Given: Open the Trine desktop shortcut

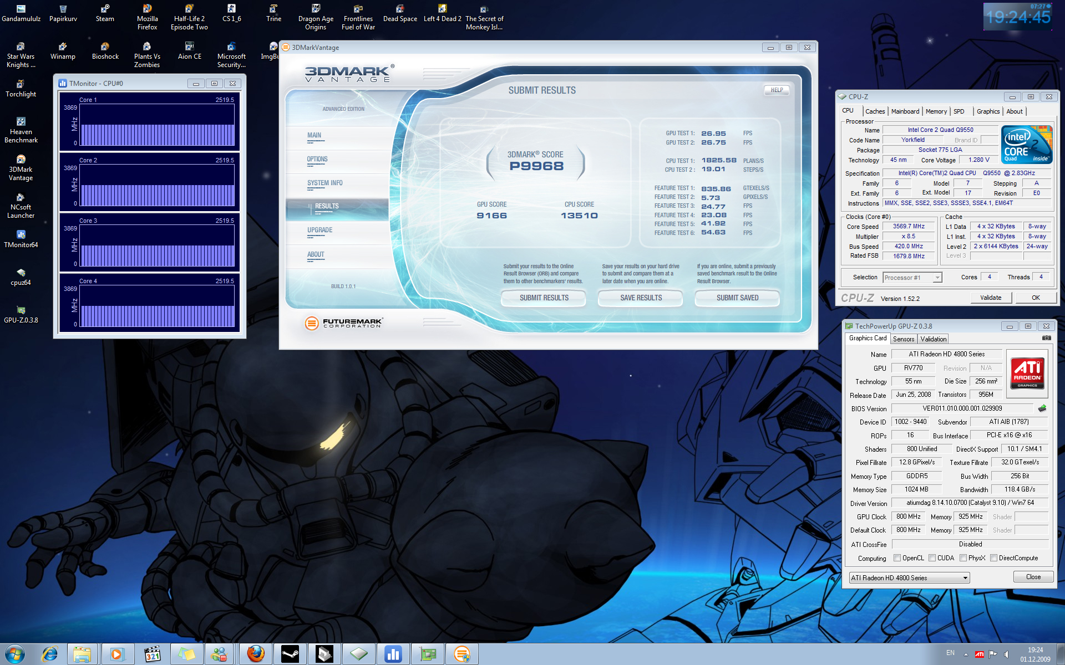Looking at the screenshot, I should [x=273, y=13].
